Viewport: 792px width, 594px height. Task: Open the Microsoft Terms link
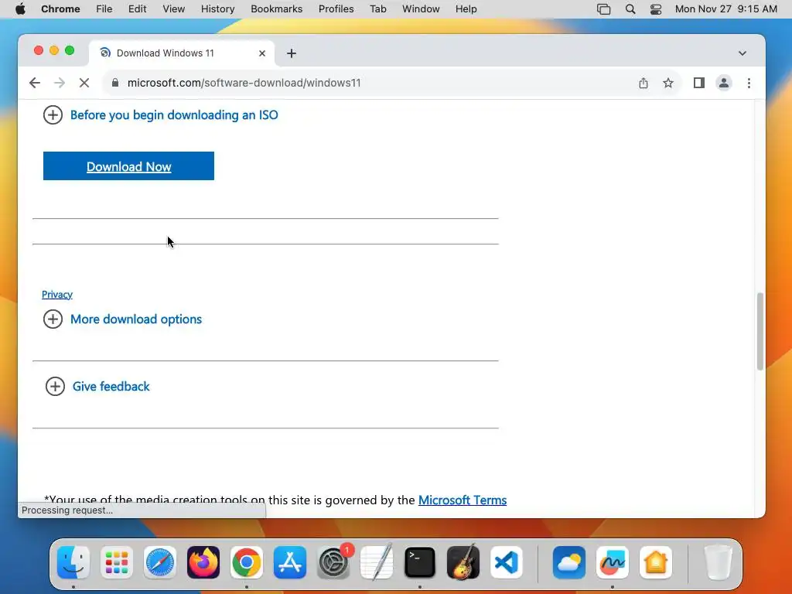463,500
